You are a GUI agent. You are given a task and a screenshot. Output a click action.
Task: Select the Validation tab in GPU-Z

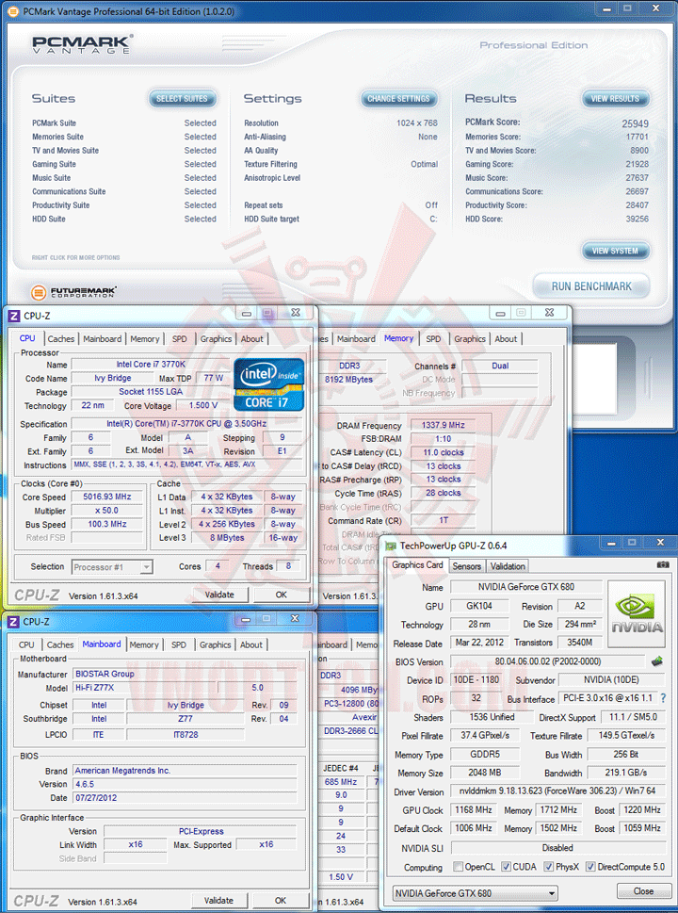(x=508, y=566)
